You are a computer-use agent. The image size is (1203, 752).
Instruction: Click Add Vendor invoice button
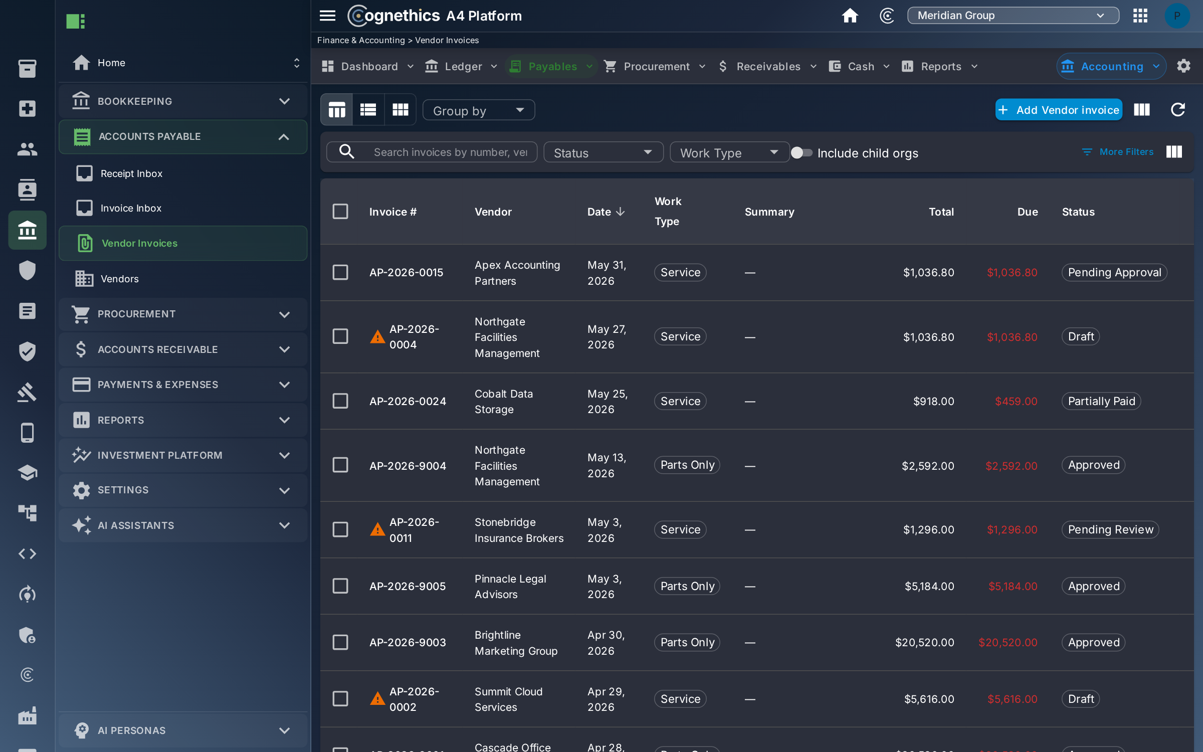[1059, 109]
